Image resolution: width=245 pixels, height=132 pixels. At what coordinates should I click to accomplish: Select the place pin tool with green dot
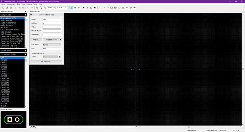[83, 8]
